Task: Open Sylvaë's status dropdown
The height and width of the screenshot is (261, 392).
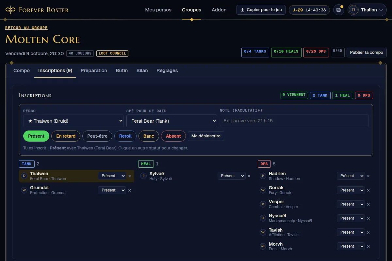Action: (232, 176)
